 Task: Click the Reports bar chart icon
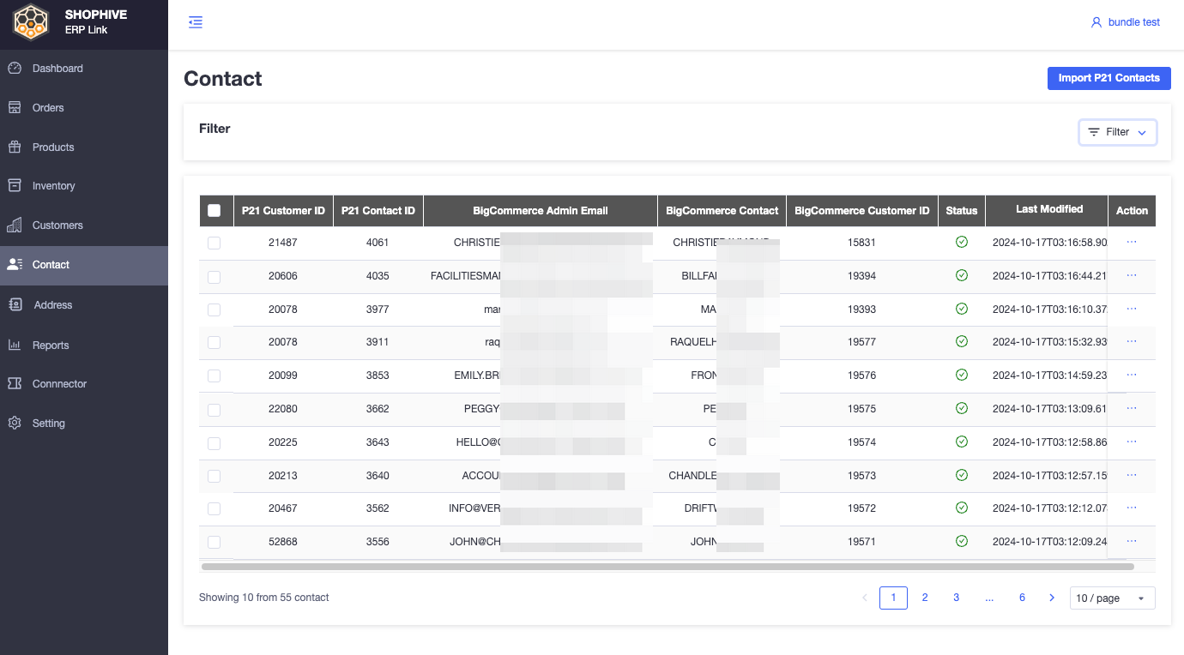pos(15,345)
